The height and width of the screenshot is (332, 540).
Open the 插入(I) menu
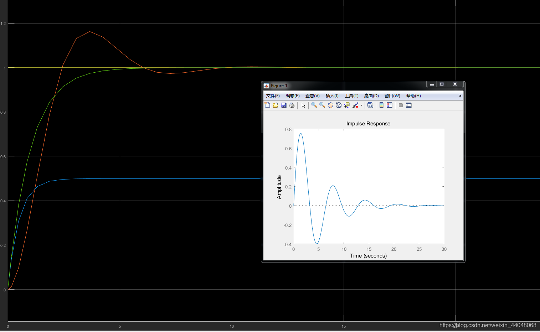[x=332, y=96]
